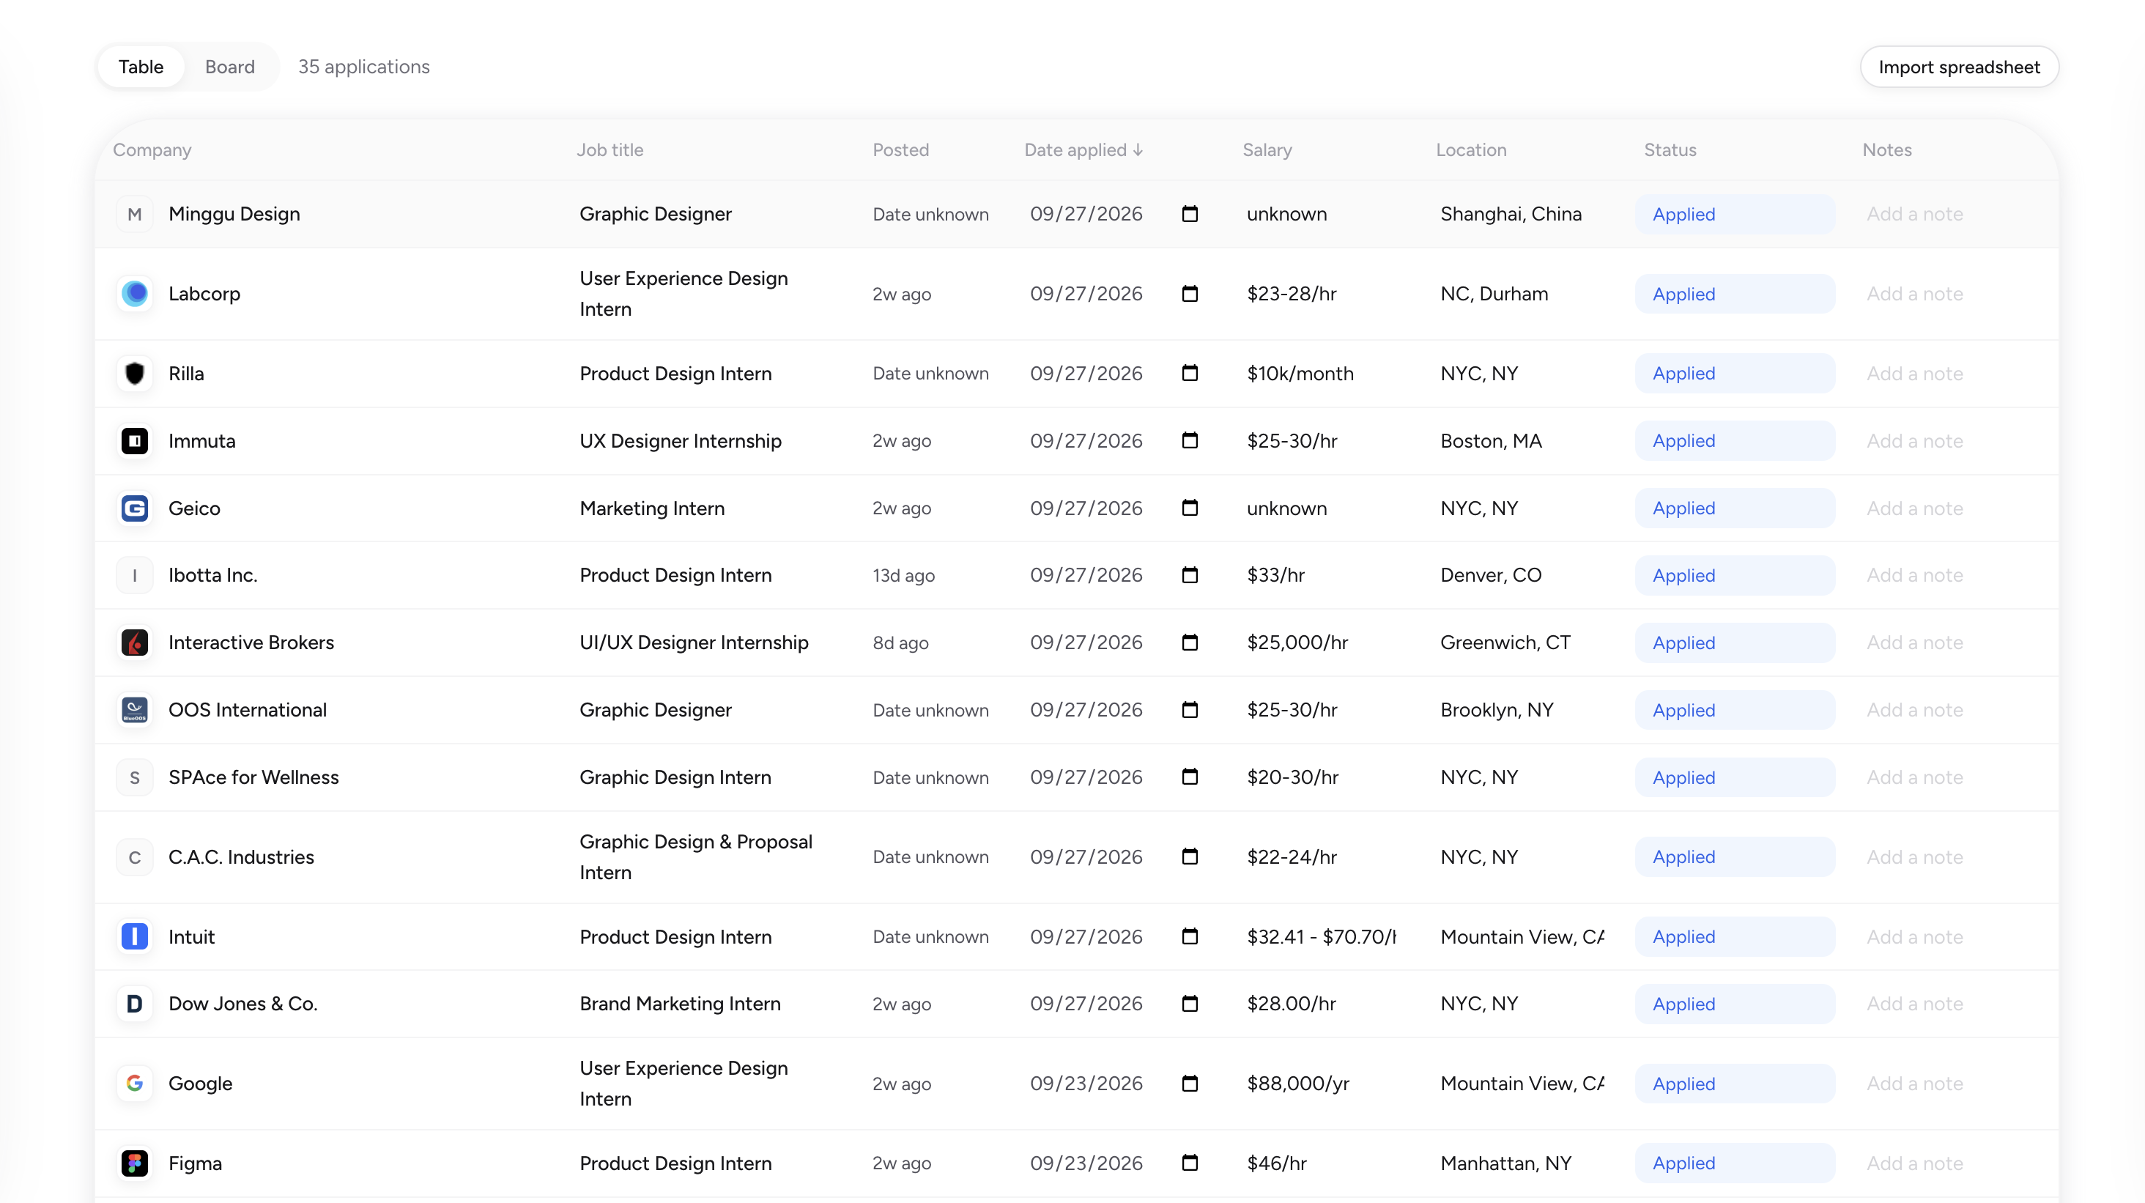The image size is (2145, 1203).
Task: Click the Rilla shield logo
Action: point(135,373)
